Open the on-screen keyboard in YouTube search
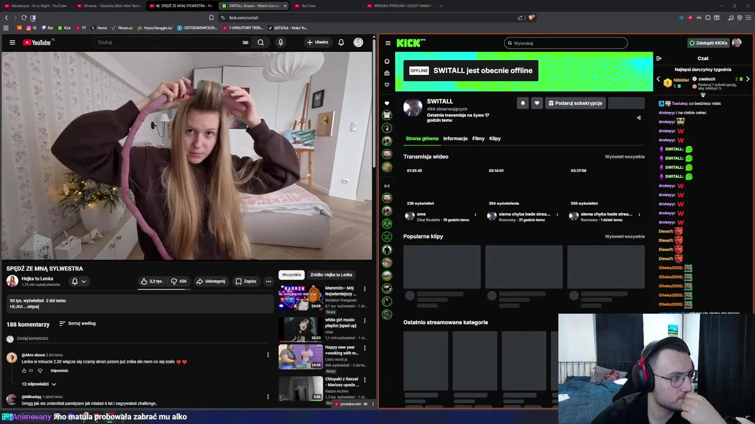Viewport: 755px width, 424px height. [245, 42]
